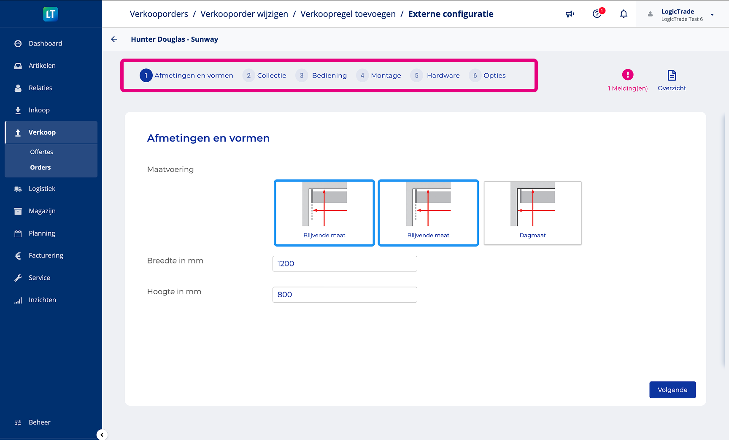The width and height of the screenshot is (729, 440).
Task: Open the help icon with red badge
Action: point(597,14)
